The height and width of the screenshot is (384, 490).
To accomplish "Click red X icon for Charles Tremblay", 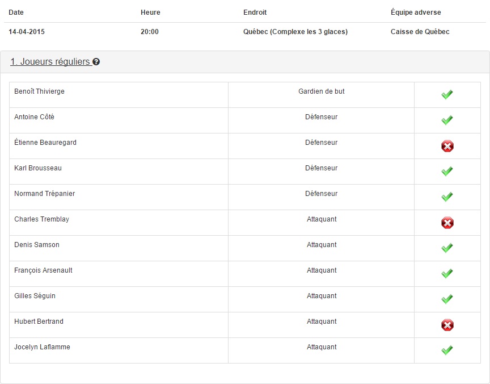I will 447,223.
